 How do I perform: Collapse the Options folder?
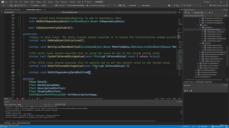pyautogui.click(x=198, y=25)
